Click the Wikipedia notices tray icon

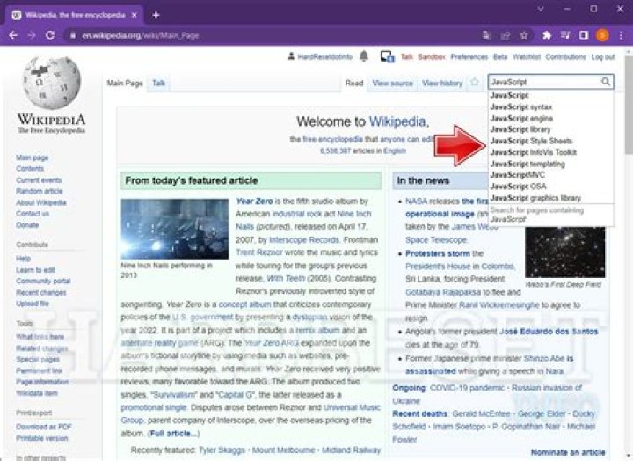coord(387,56)
